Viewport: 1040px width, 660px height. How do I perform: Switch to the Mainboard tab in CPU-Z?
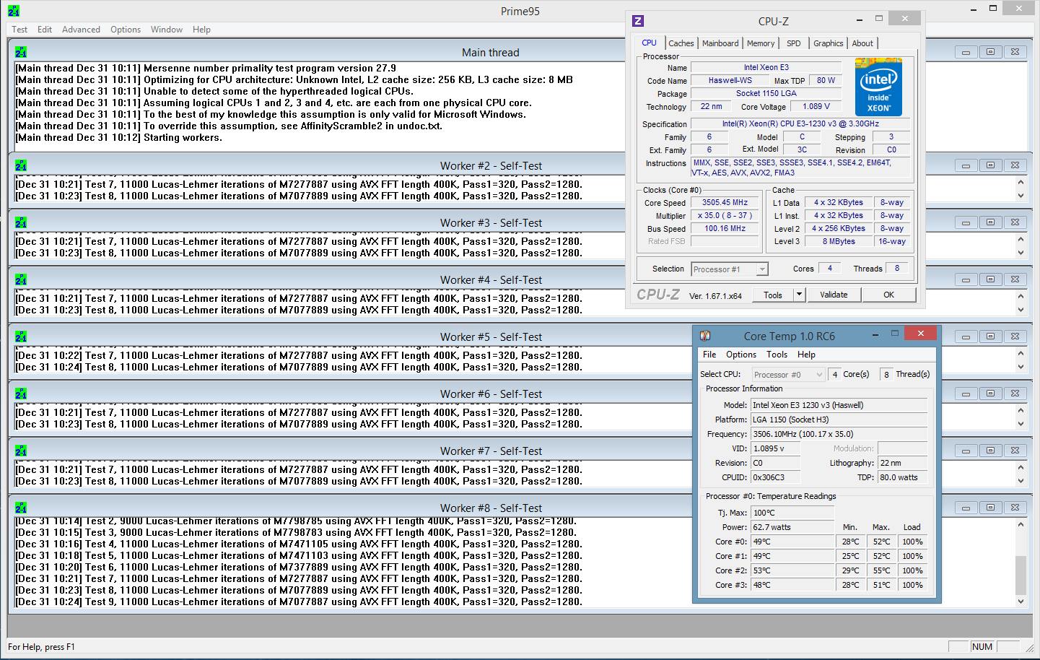pyautogui.click(x=720, y=43)
